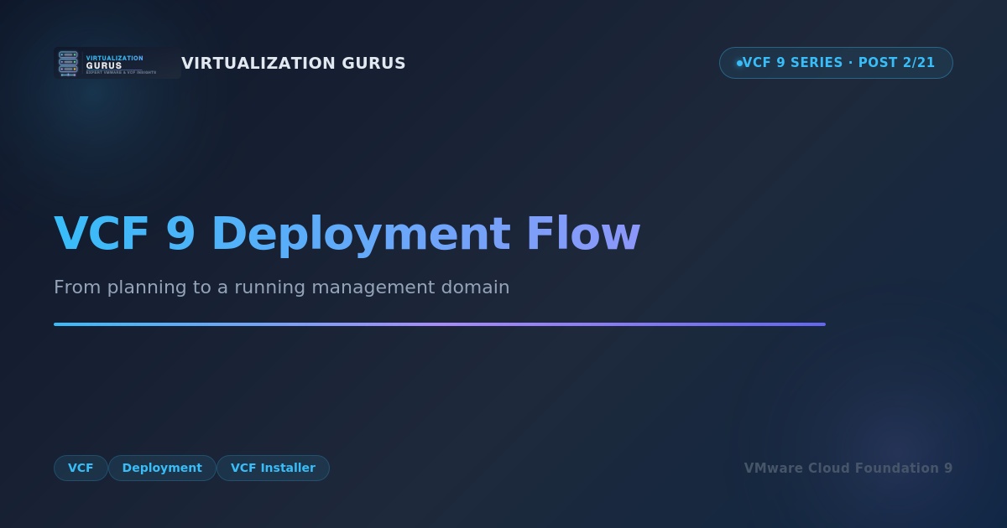Click the Virtualization Gurus server logo
1007x528 pixels.
[117, 63]
